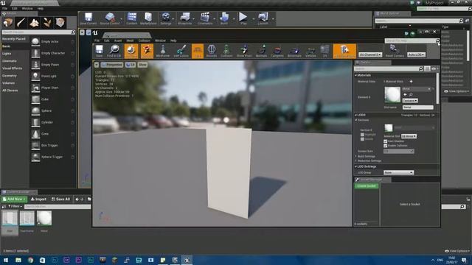Open Blueprints in the main toolbar
Screen dimensions: 472x265
point(185,18)
